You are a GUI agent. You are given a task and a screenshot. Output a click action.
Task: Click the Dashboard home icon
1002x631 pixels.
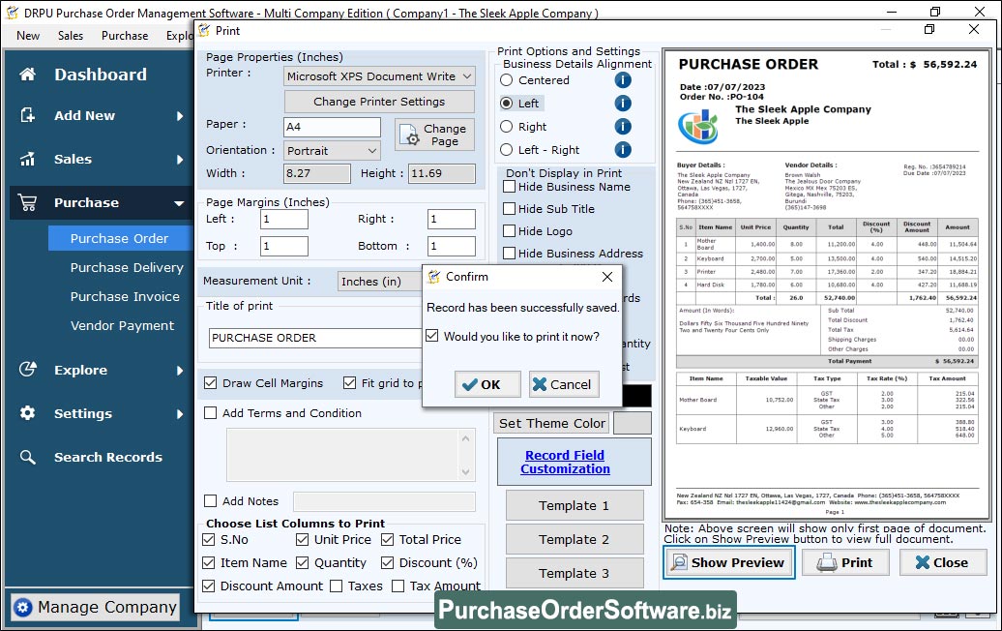coord(27,75)
